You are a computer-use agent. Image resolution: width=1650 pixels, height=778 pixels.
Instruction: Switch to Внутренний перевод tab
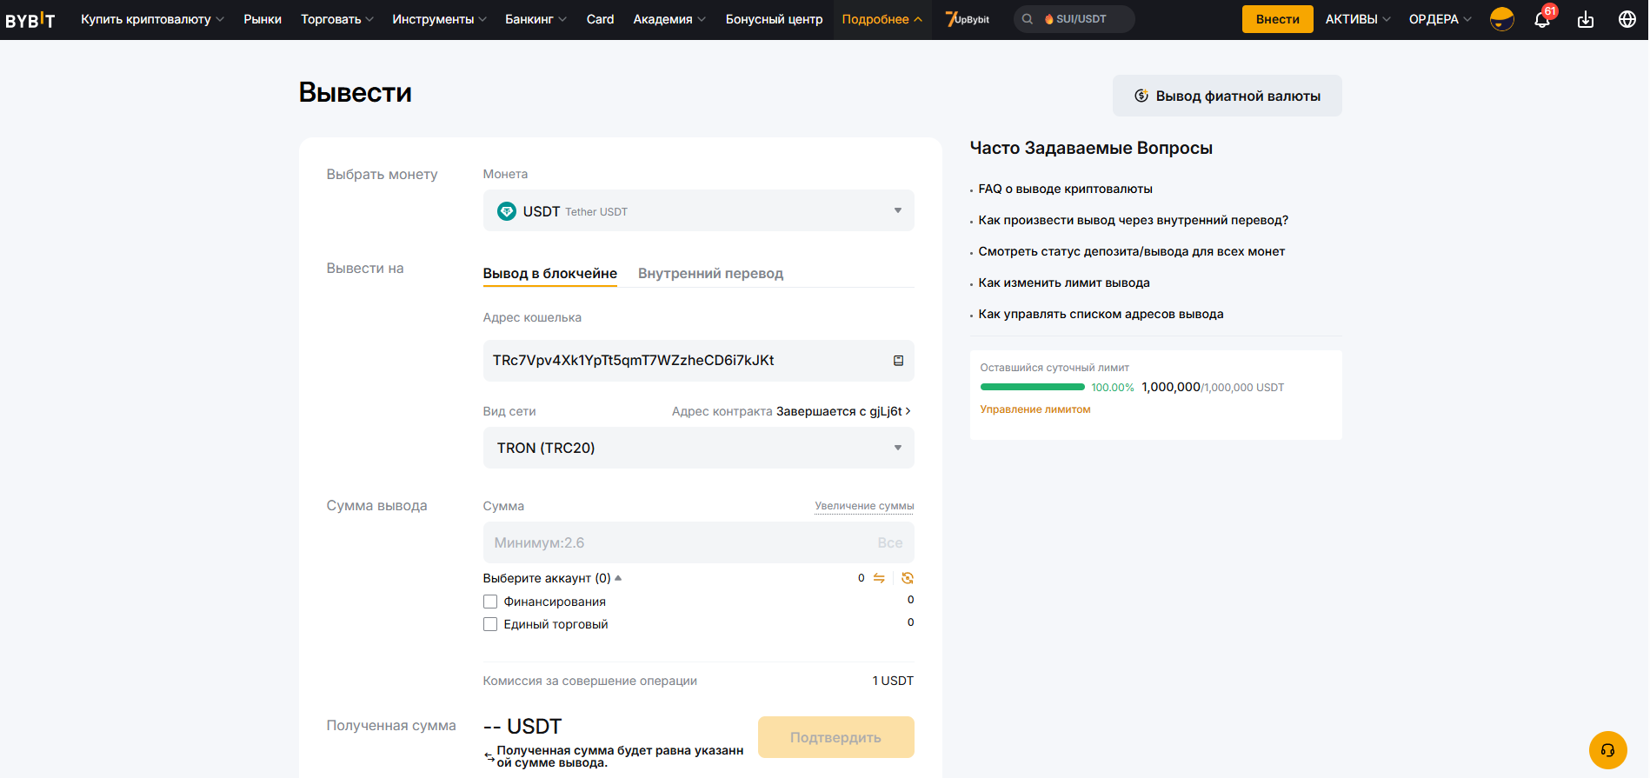710,273
